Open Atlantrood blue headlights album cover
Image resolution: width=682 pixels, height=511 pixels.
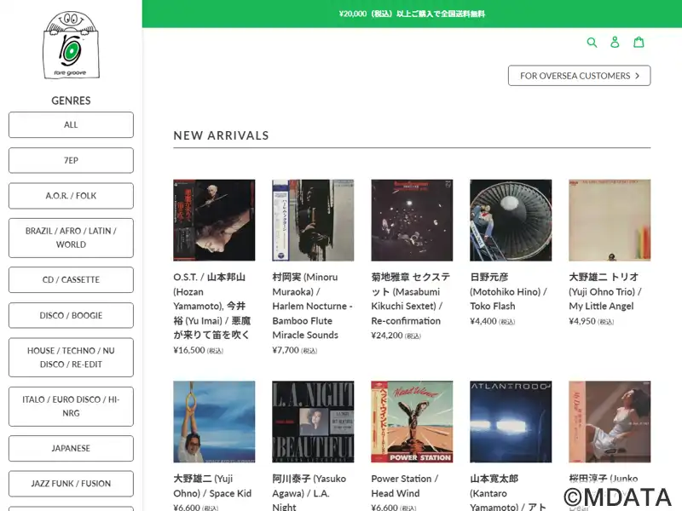click(511, 422)
